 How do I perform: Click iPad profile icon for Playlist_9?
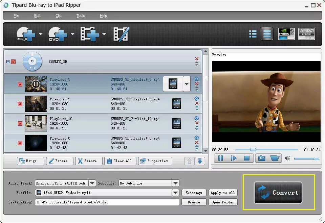point(177,104)
